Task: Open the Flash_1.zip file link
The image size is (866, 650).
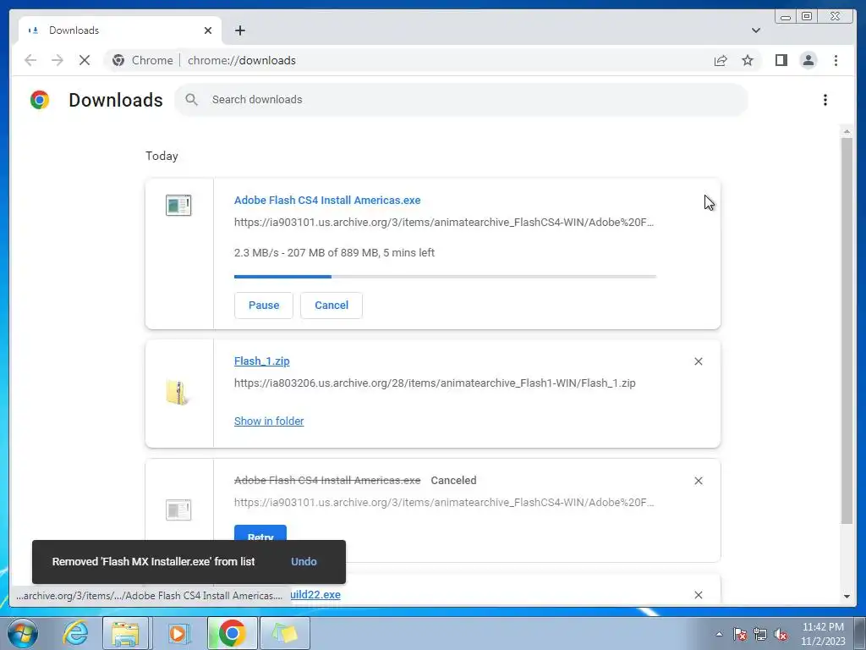Action: (x=262, y=361)
